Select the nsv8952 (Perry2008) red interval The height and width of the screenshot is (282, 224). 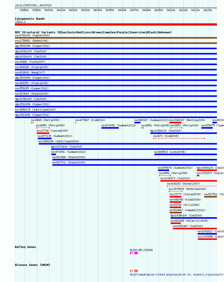[165, 176]
